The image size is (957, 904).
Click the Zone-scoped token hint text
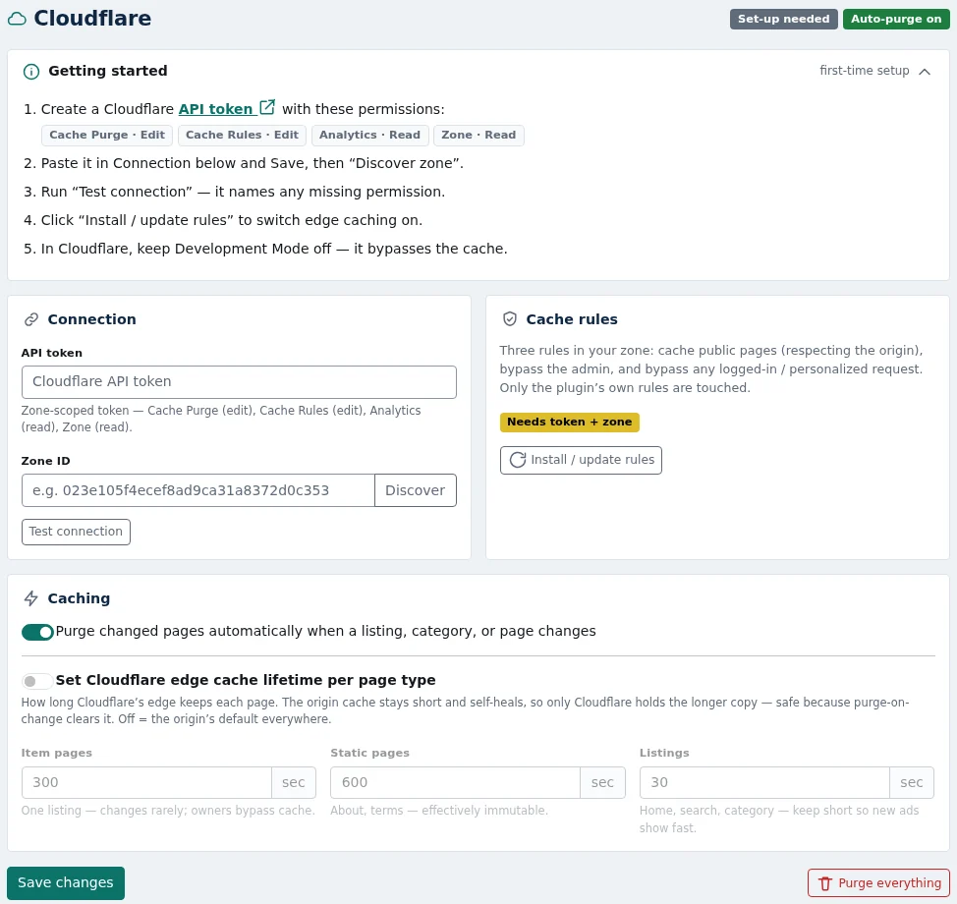(x=221, y=419)
